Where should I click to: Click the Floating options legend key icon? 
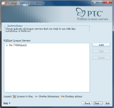[63, 96]
